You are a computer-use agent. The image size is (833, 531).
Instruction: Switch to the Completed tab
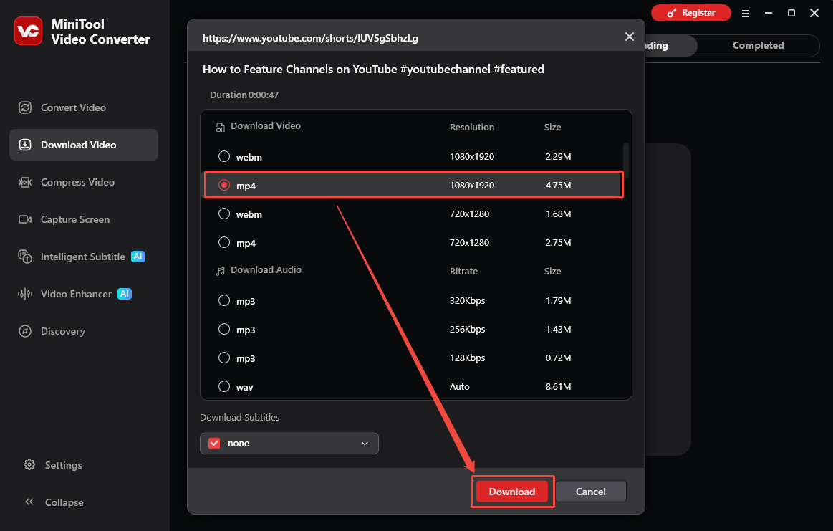click(x=758, y=46)
